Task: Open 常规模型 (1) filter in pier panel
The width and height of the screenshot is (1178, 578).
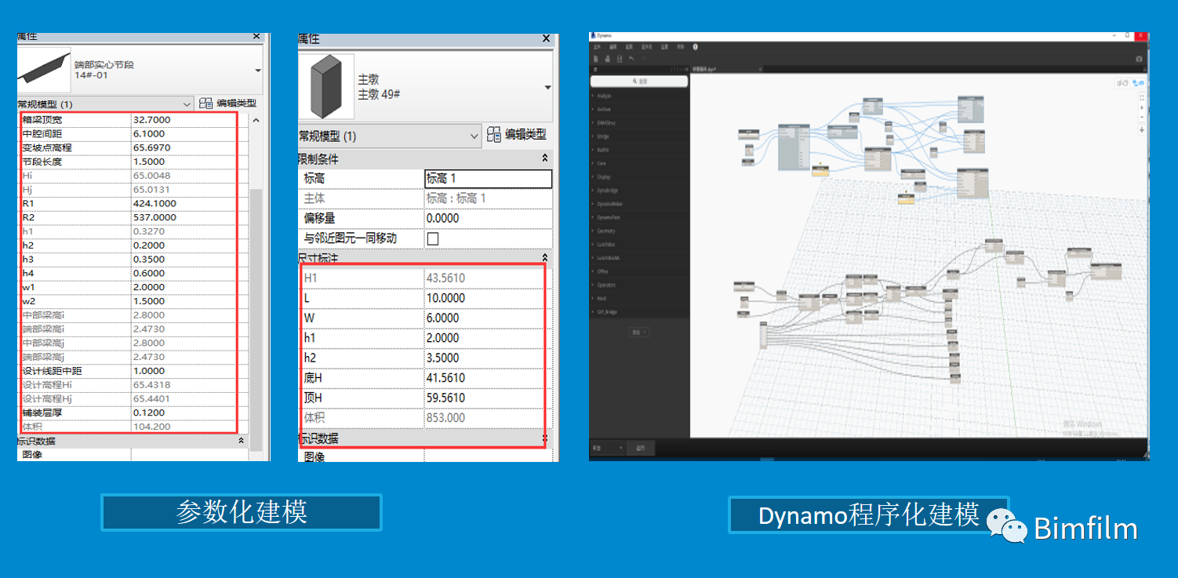Action: coord(390,136)
